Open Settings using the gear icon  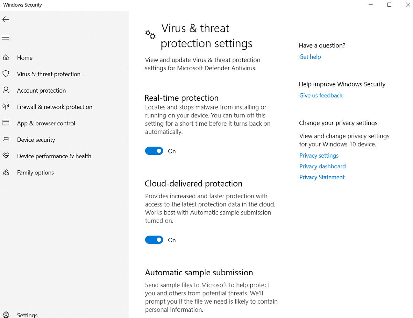[6, 314]
